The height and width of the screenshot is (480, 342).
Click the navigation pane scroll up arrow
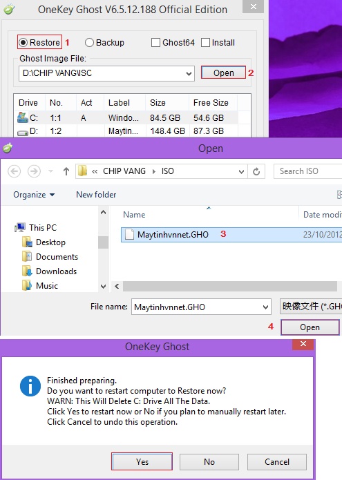point(103,212)
